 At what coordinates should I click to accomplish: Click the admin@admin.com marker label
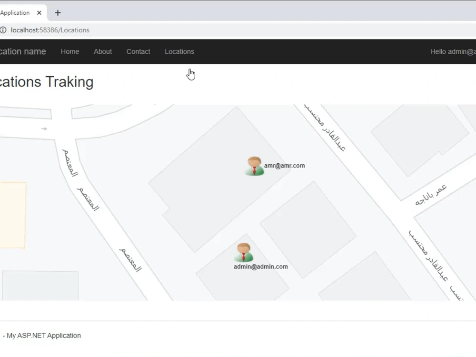click(261, 267)
